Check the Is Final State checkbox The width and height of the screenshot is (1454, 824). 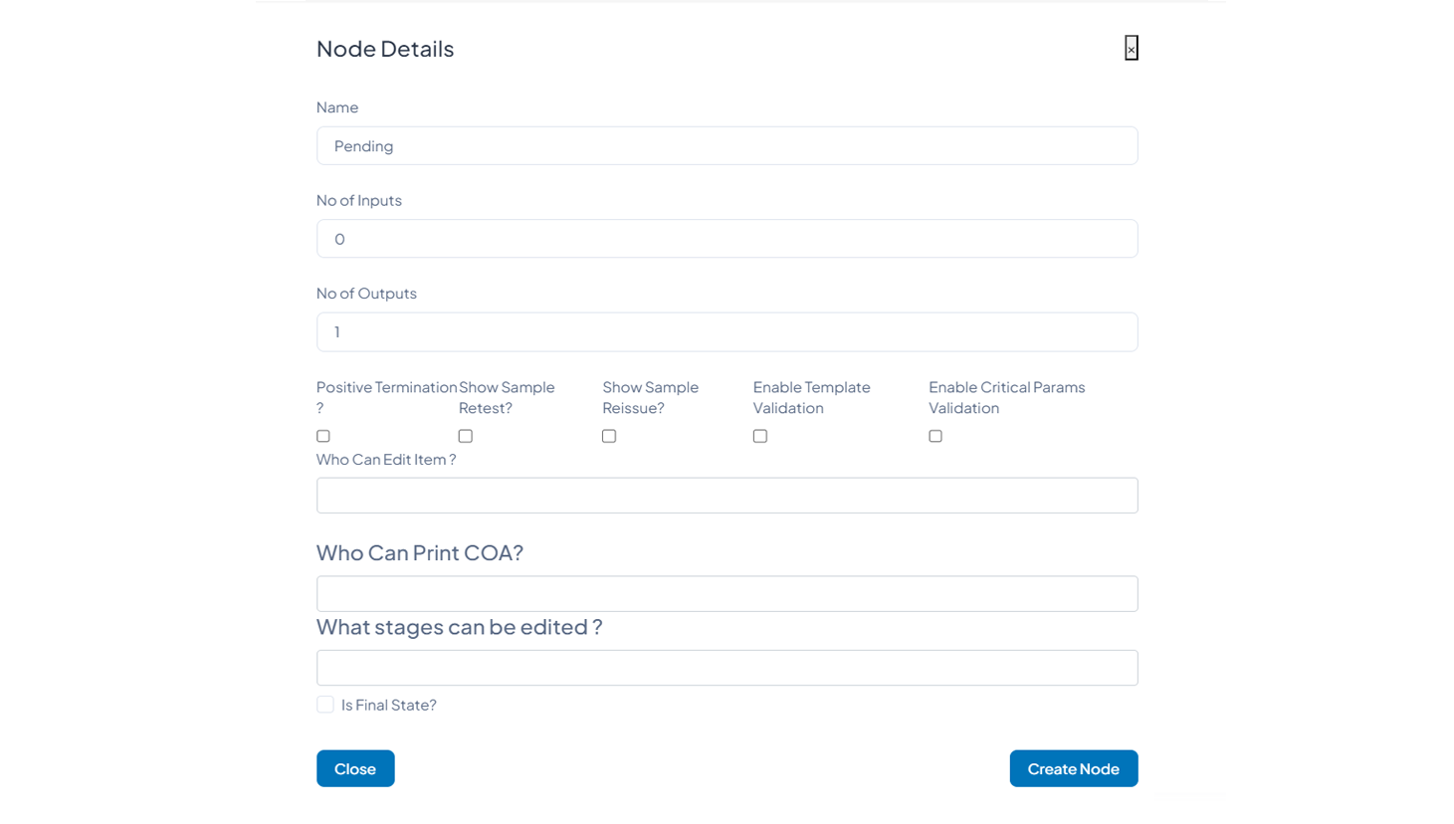pyautogui.click(x=325, y=705)
